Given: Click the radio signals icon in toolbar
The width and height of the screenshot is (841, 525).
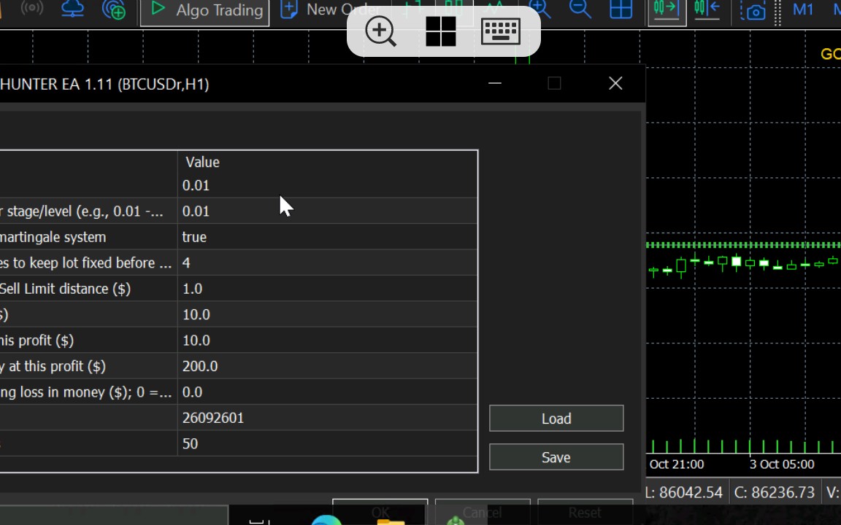Looking at the screenshot, I should point(31,8).
